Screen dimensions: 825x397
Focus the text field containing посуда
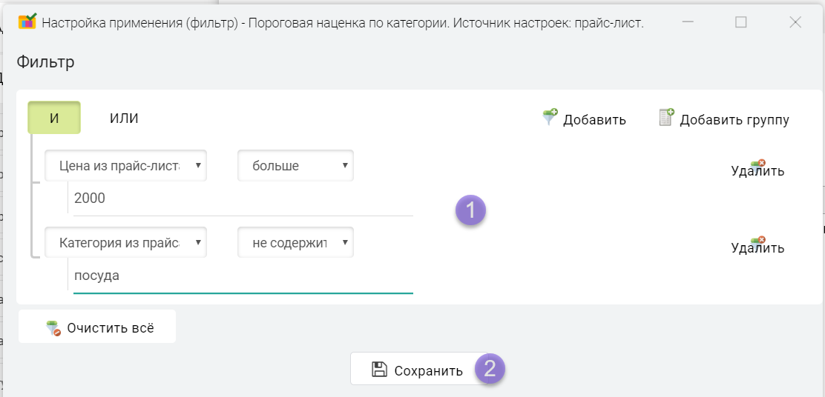[241, 276]
